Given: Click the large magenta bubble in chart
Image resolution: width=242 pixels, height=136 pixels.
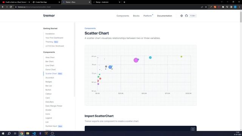Looking at the screenshot, I should point(136,60).
